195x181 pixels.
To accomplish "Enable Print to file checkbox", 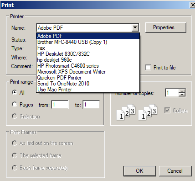I will click(x=148, y=67).
